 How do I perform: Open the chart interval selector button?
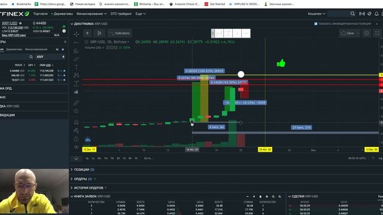pos(87,33)
